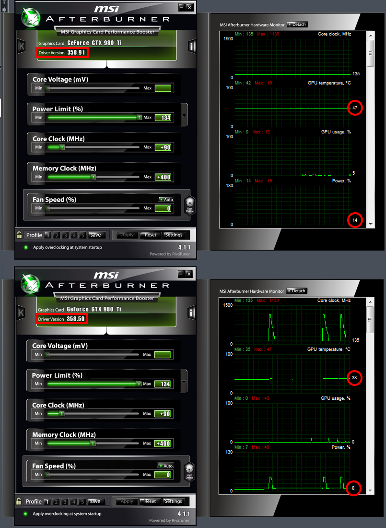The width and height of the screenshot is (386, 528).
Task: Open Settings in upper Afterburner window
Action: [173, 235]
